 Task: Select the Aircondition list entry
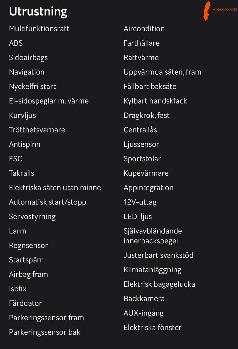144,28
